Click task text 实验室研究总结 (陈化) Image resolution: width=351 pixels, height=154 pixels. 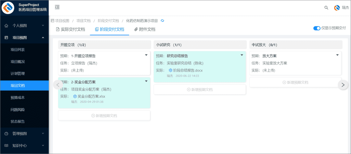185,63
